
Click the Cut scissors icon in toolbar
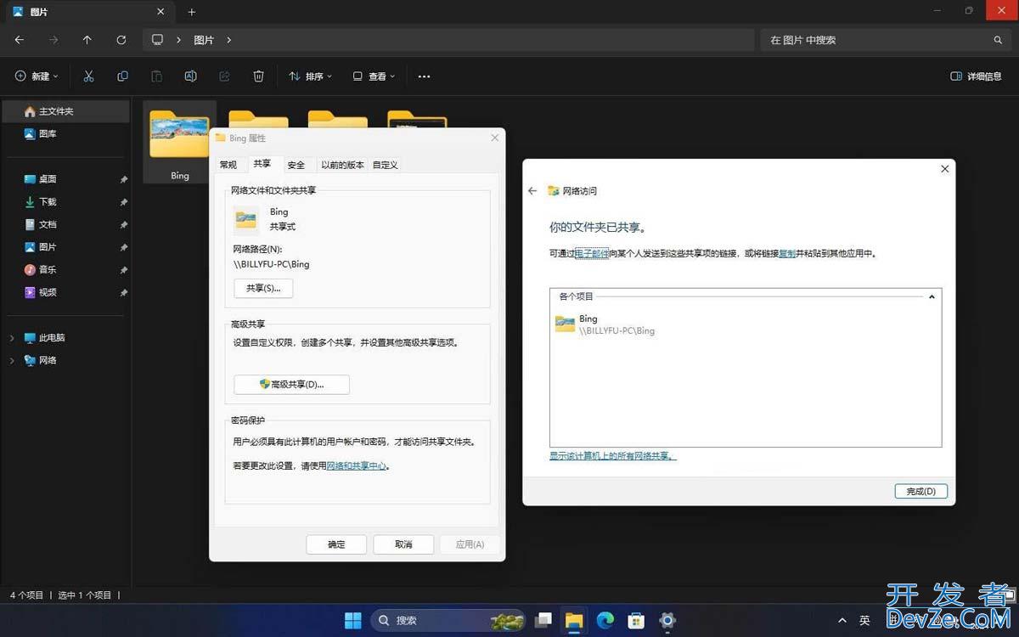(x=88, y=76)
